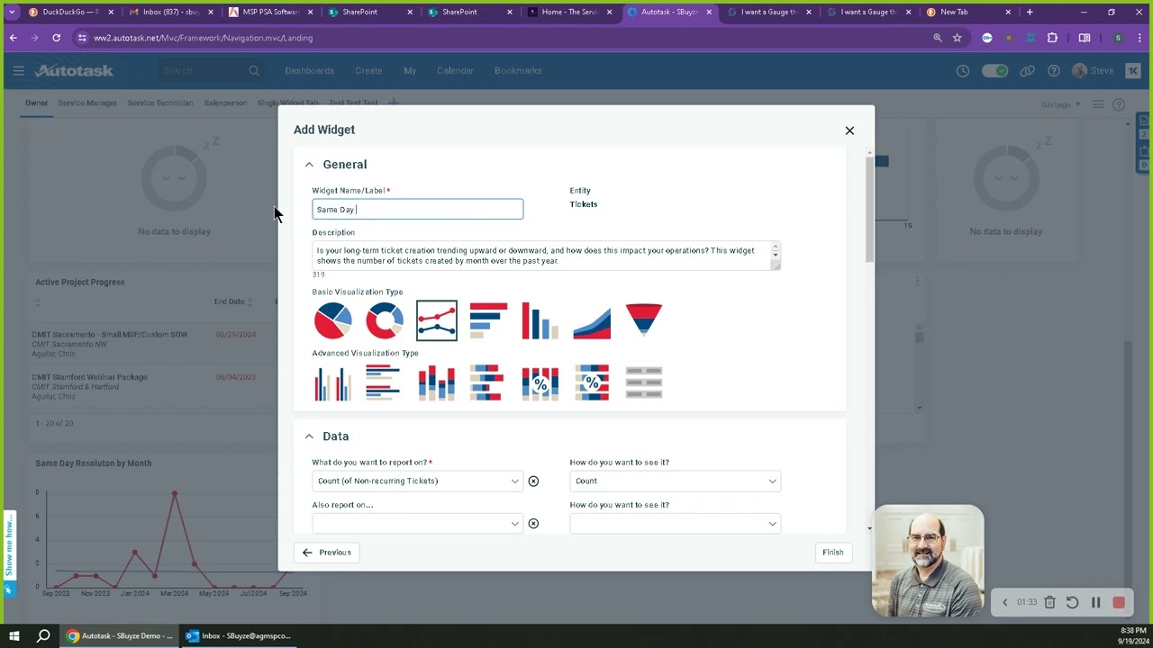The height and width of the screenshot is (648, 1153).
Task: Open the Bookmarks menu
Action: point(518,70)
